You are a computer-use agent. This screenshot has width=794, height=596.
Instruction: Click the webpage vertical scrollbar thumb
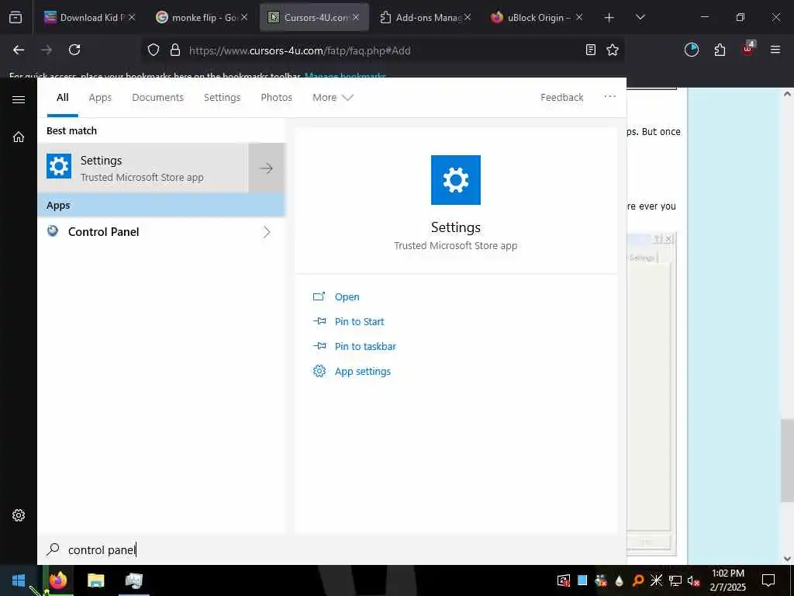pyautogui.click(x=787, y=459)
